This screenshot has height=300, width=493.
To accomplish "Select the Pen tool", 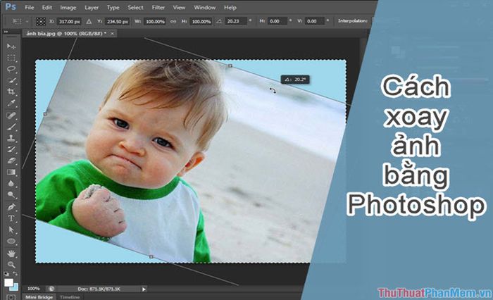I will (x=11, y=207).
